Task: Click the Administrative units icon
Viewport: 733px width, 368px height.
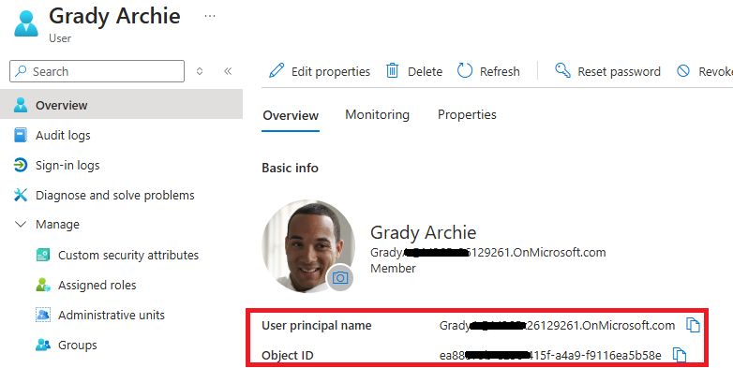Action: tap(43, 315)
